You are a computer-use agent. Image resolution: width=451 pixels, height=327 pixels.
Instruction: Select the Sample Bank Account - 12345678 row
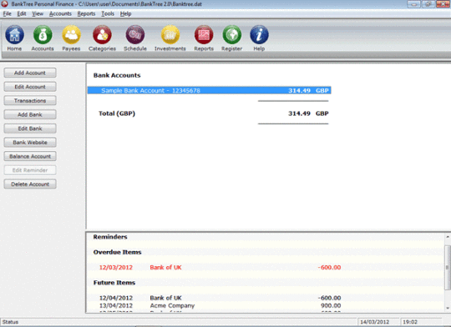(x=209, y=90)
